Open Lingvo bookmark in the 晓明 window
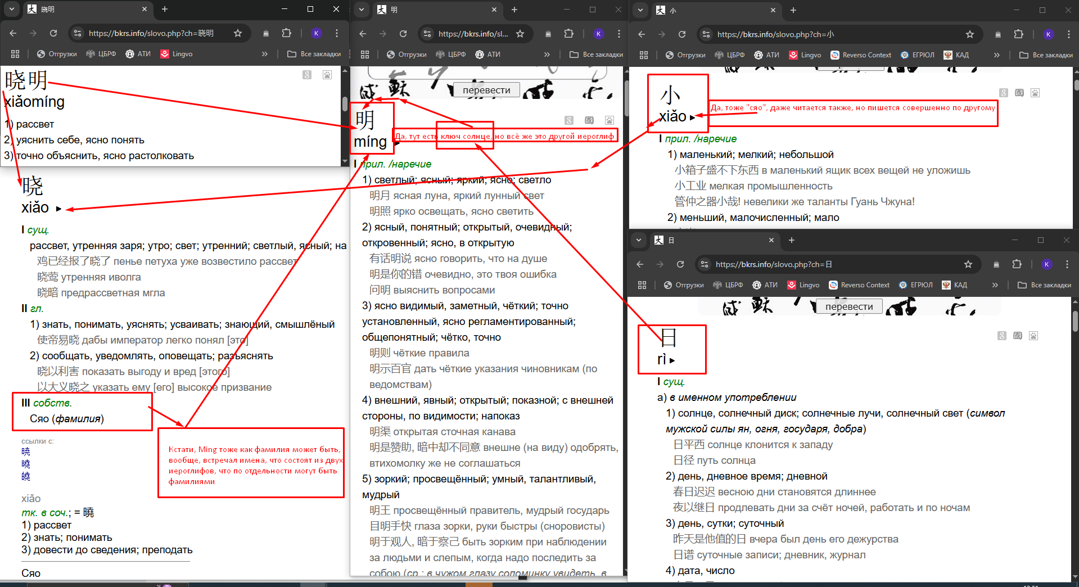The width and height of the screenshot is (1079, 587). click(x=177, y=54)
